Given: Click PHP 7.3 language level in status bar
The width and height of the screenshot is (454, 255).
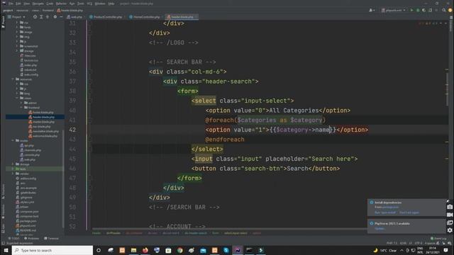Looking at the screenshot, I should pyautogui.click(x=392, y=243).
